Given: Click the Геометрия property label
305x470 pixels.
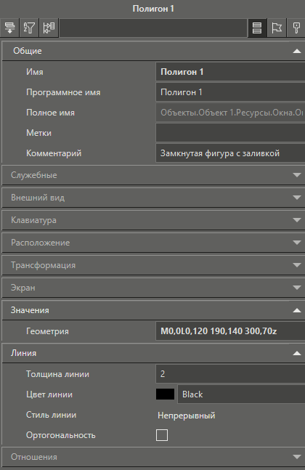Looking at the screenshot, I should tap(47, 331).
